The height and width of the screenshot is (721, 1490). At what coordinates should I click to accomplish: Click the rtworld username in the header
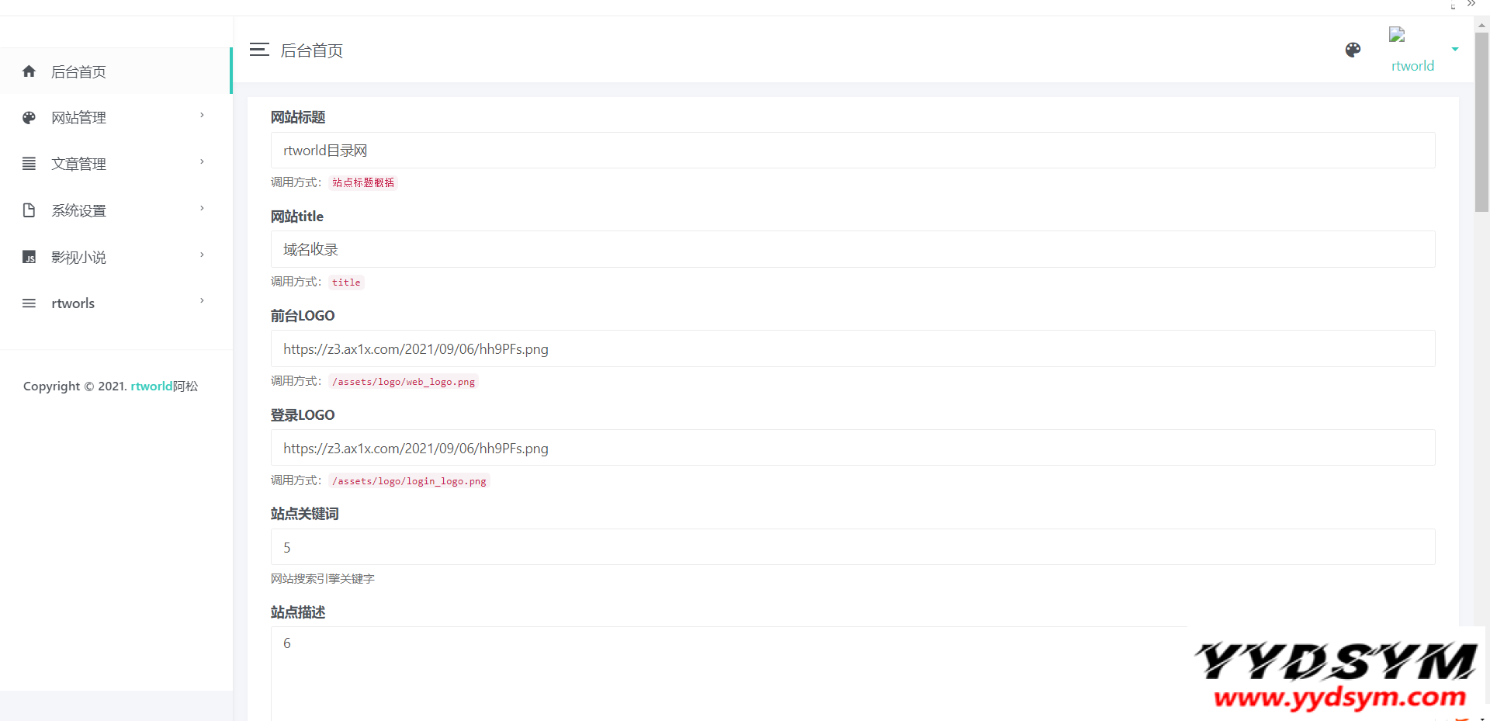tap(1412, 66)
